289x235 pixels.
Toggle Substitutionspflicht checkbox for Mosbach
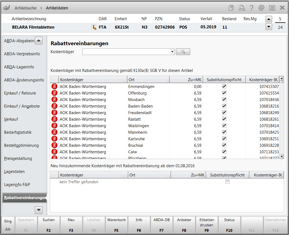224,99
